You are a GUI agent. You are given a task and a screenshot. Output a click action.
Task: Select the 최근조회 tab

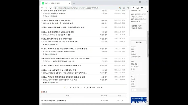(139, 42)
